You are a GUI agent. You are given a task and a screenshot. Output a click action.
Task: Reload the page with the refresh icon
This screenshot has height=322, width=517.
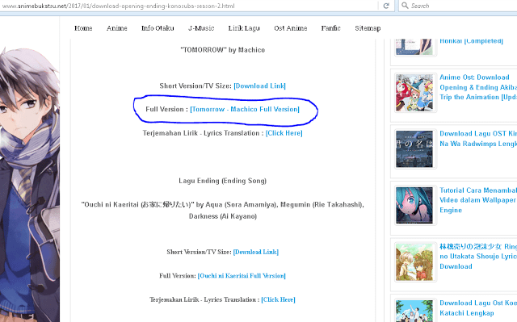[x=386, y=6]
